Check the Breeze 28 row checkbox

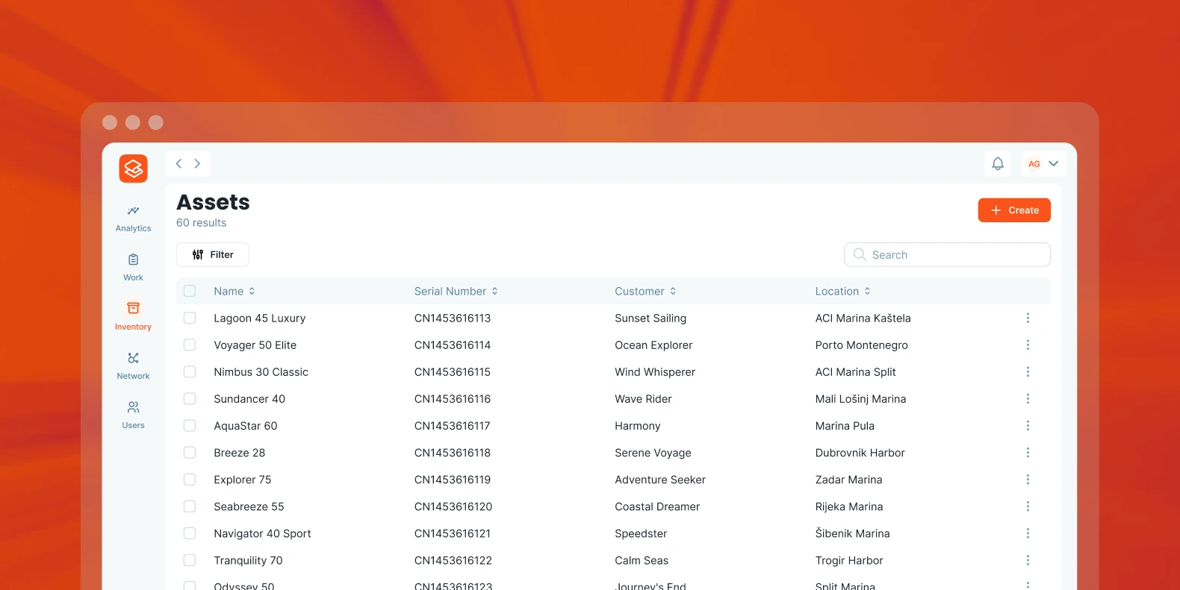point(190,452)
